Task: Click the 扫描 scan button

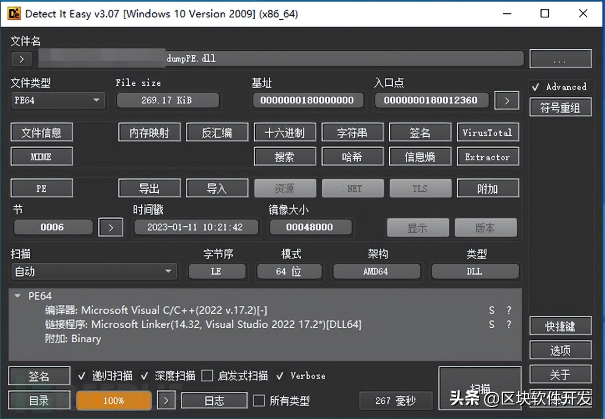Action: click(x=480, y=388)
